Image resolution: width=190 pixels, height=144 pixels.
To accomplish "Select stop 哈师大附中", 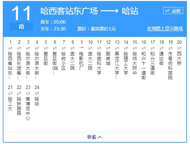I will coord(135,63).
